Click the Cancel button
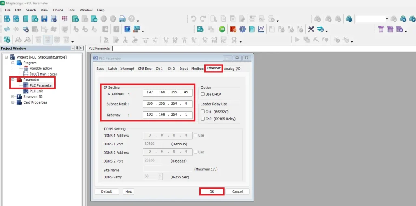 [237, 191]
